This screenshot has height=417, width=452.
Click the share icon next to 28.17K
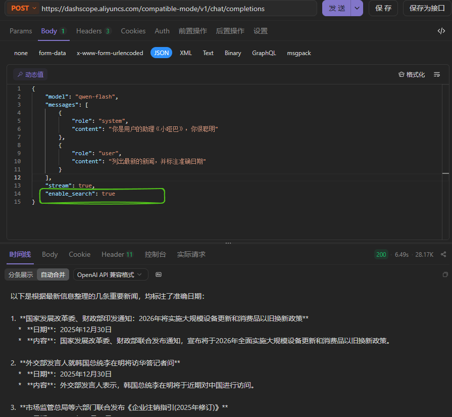(x=443, y=254)
